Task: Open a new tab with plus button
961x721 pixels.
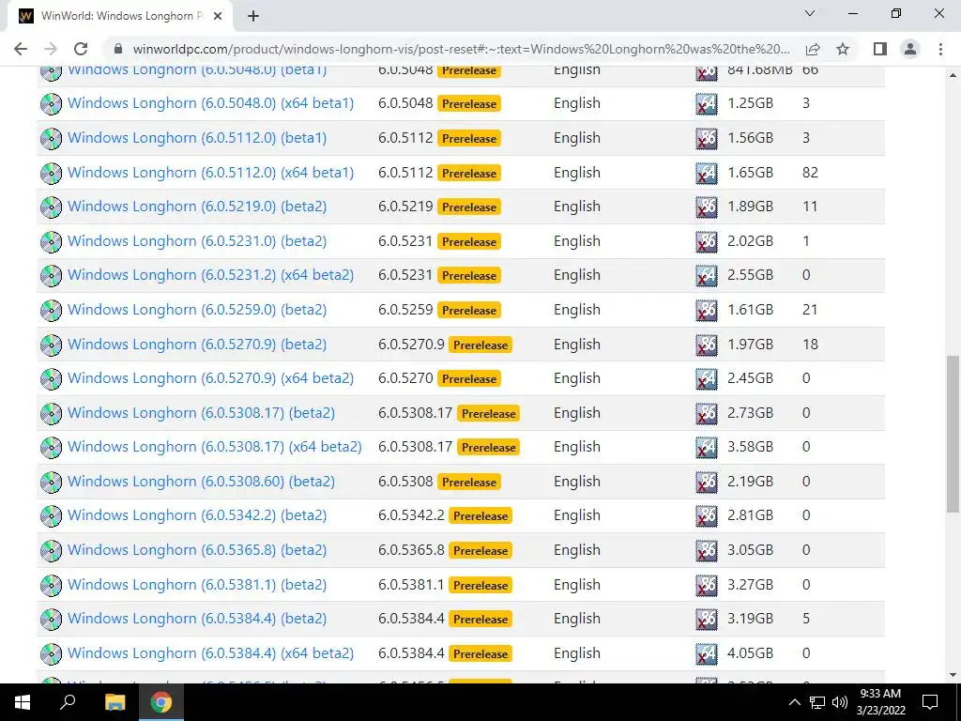Action: tap(253, 17)
